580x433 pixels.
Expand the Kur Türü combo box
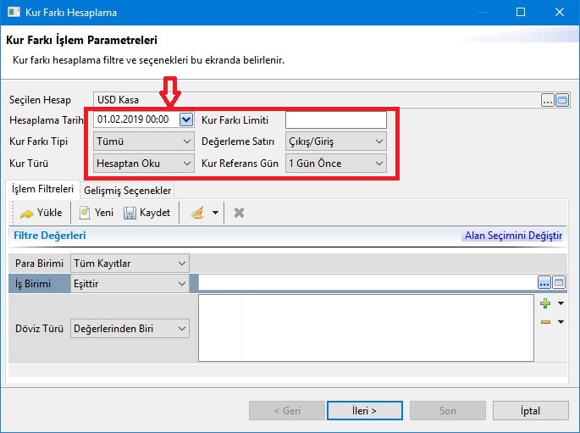(186, 163)
